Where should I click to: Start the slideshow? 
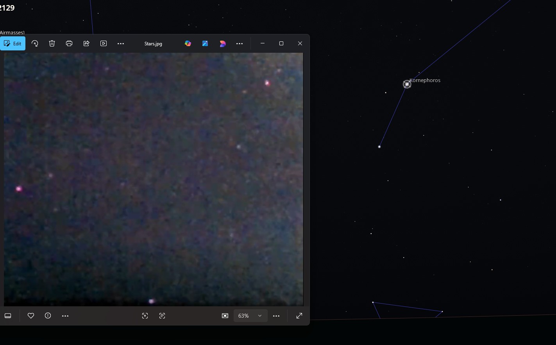point(104,43)
